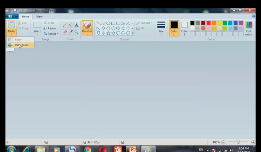Choose the Hexagon shape
This screenshot has height=152, width=261.
(x=113, y=28)
